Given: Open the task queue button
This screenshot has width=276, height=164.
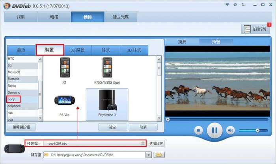Looking at the screenshot, I should (255, 29).
